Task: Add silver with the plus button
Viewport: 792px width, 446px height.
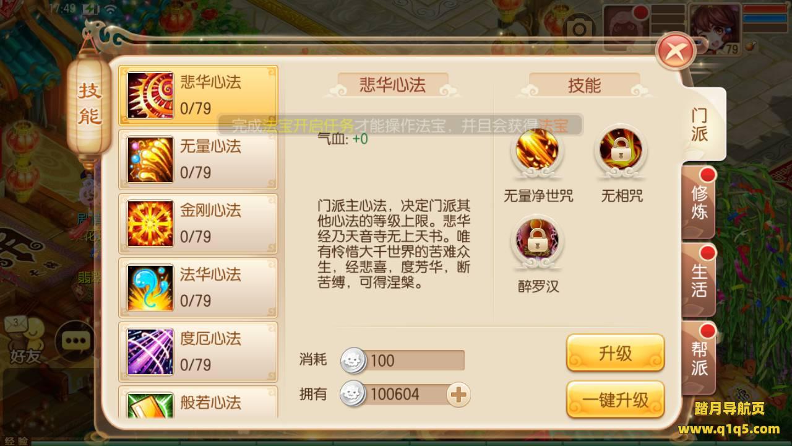Action: click(x=458, y=394)
